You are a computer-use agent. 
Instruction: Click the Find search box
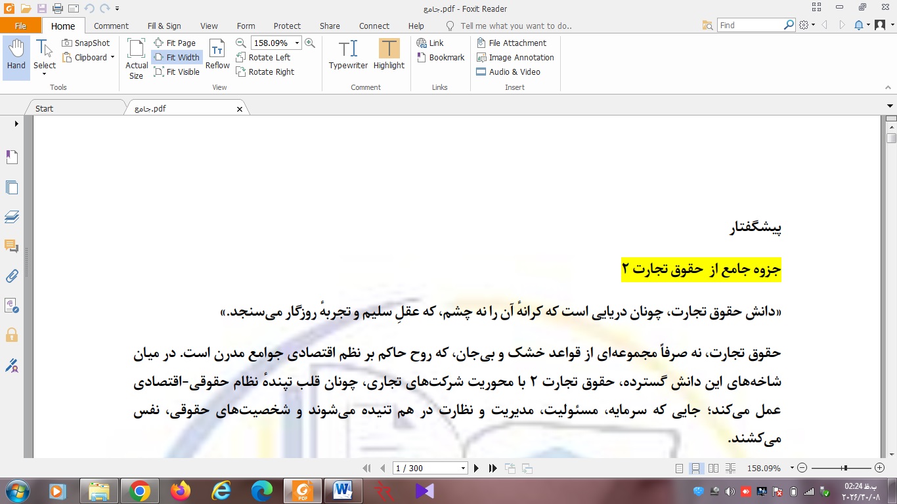[749, 25]
